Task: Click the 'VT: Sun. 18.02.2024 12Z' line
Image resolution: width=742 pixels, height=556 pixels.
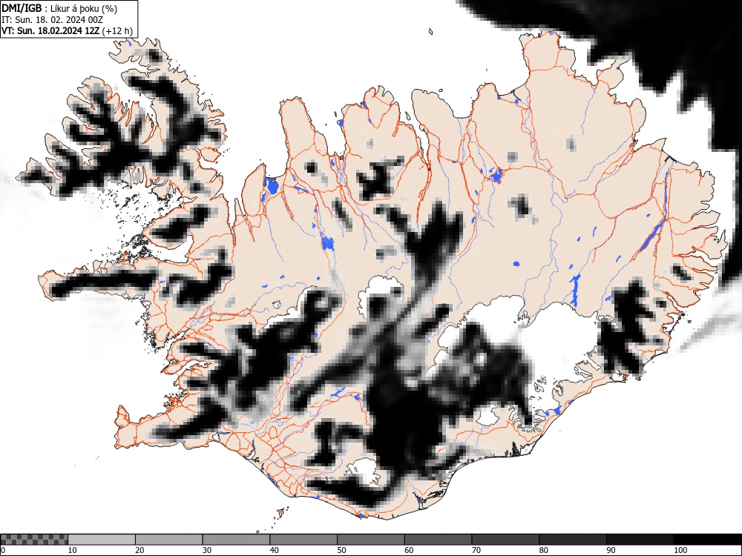Action: [x=50, y=31]
